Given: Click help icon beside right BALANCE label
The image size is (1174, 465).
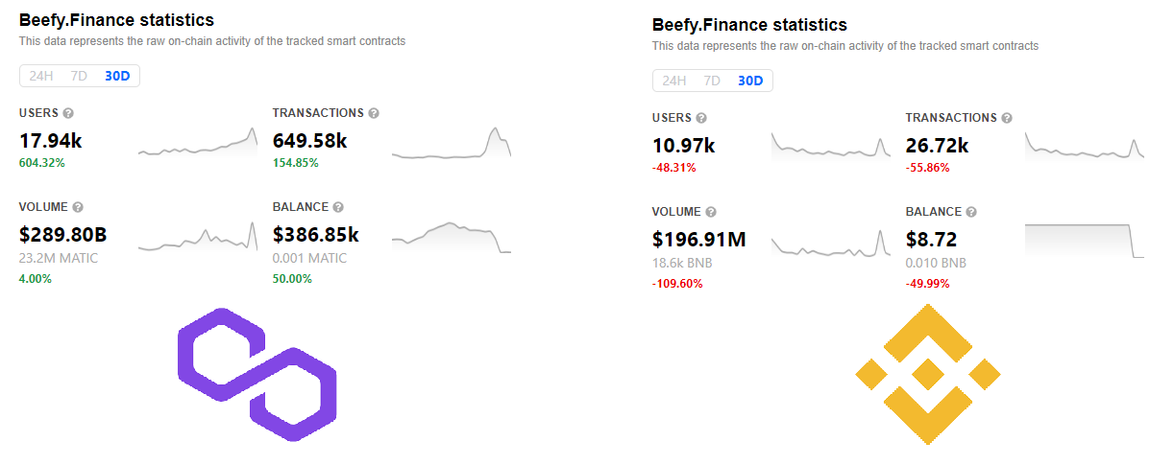Looking at the screenshot, I should point(971,212).
